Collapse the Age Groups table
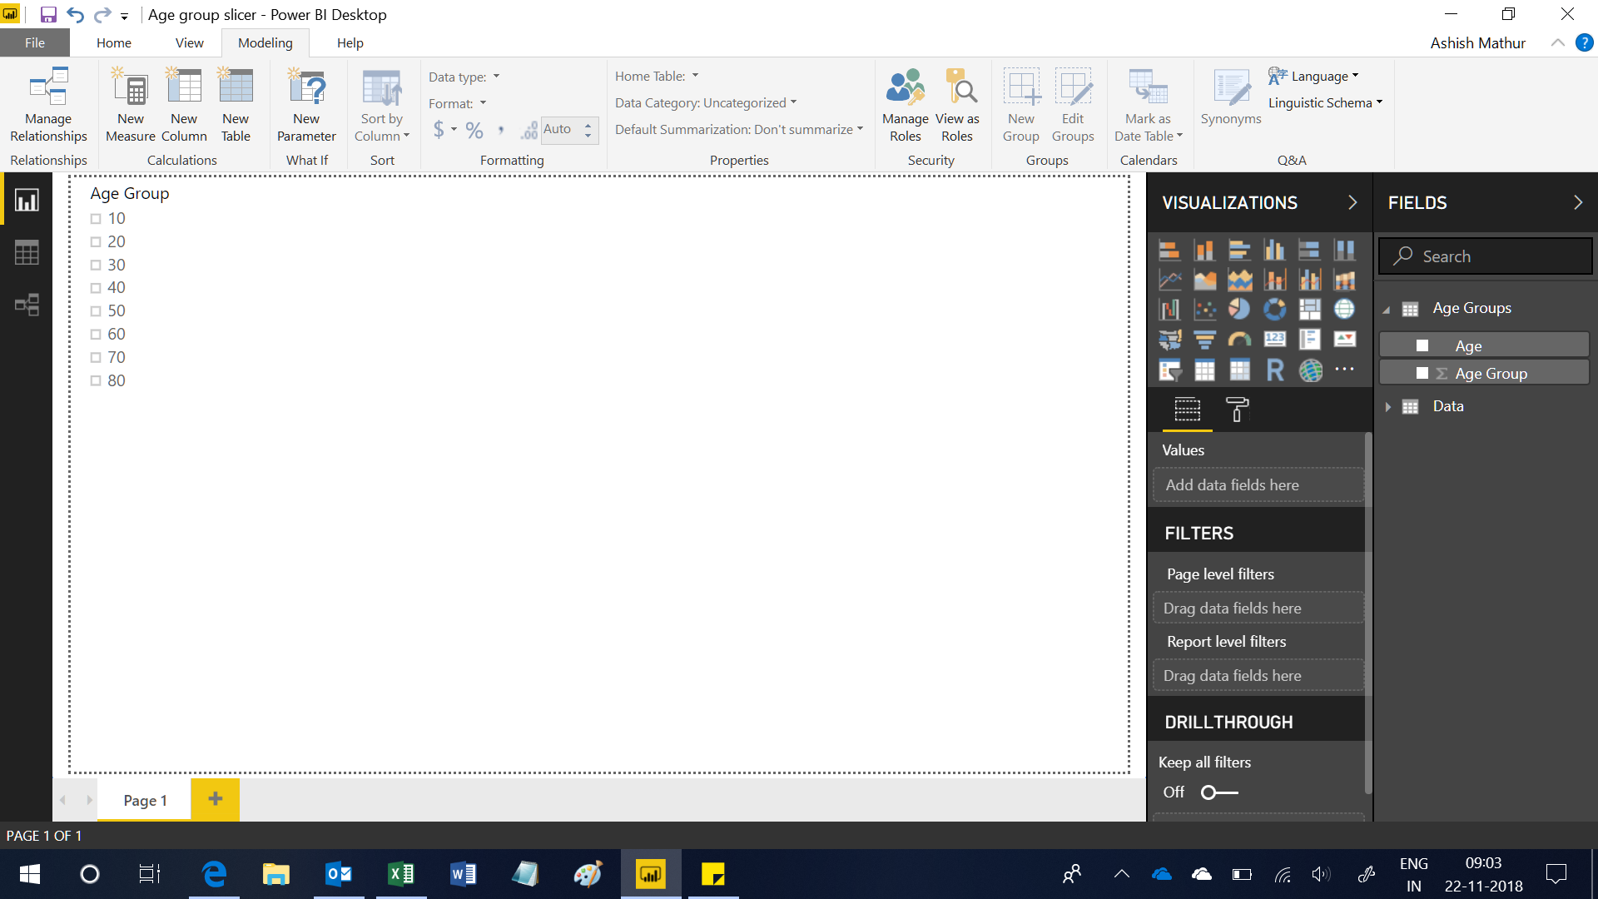The width and height of the screenshot is (1598, 899). pyautogui.click(x=1387, y=310)
